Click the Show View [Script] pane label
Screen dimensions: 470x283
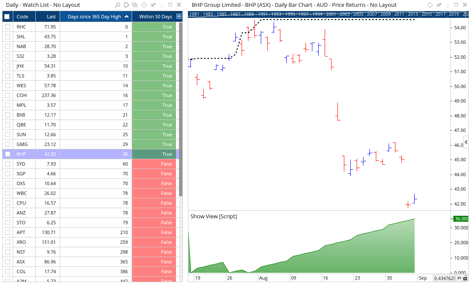[213, 216]
